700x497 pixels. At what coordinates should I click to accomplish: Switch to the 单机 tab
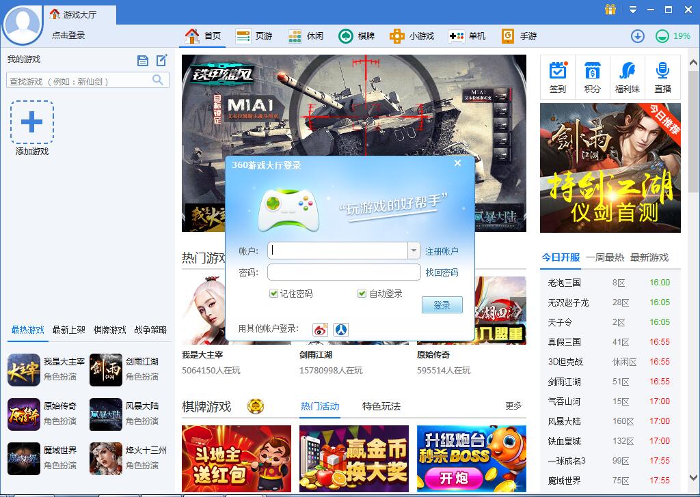coord(466,36)
